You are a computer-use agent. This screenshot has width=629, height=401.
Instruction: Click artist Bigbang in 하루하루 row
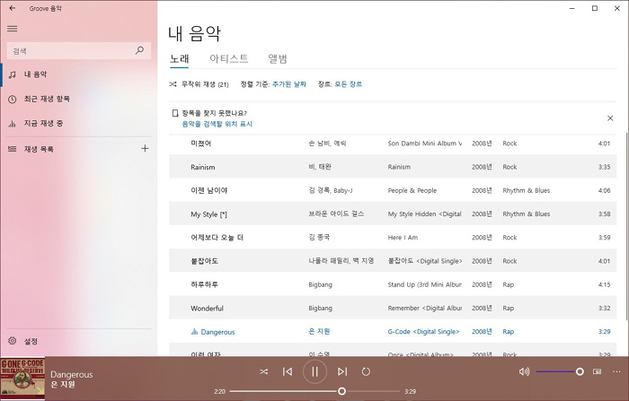tap(320, 284)
